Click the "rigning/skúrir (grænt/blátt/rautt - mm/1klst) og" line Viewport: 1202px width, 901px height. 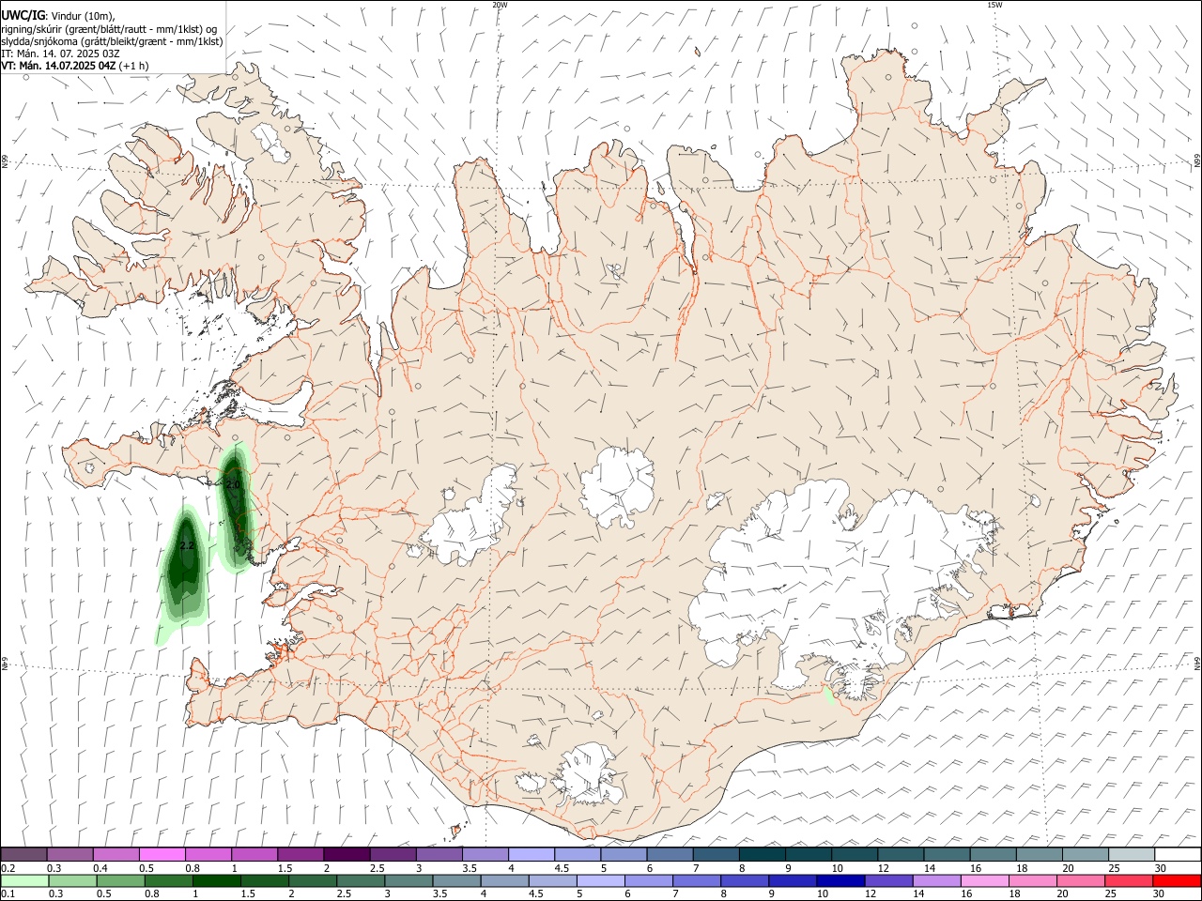tap(109, 29)
